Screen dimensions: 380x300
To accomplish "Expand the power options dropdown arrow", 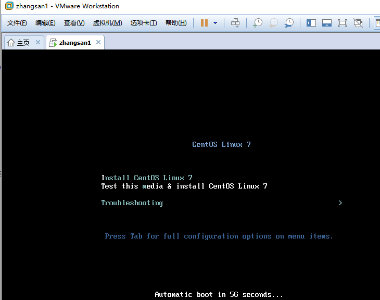I will 215,23.
